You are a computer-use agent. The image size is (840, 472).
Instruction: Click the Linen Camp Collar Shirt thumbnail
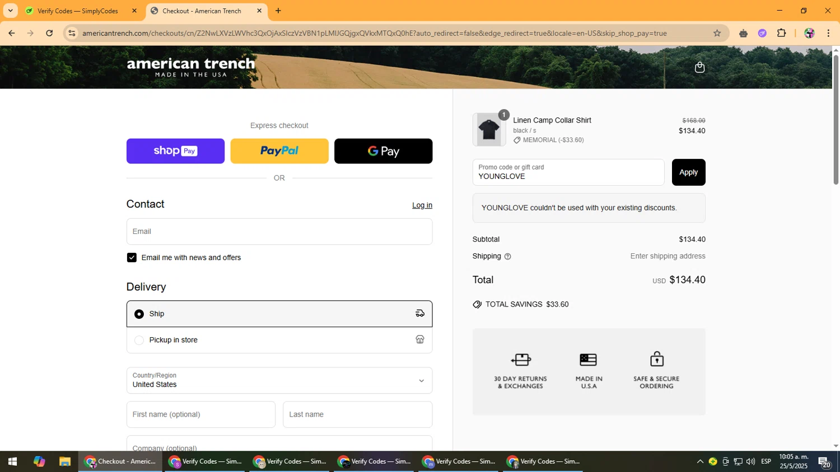[x=489, y=130]
